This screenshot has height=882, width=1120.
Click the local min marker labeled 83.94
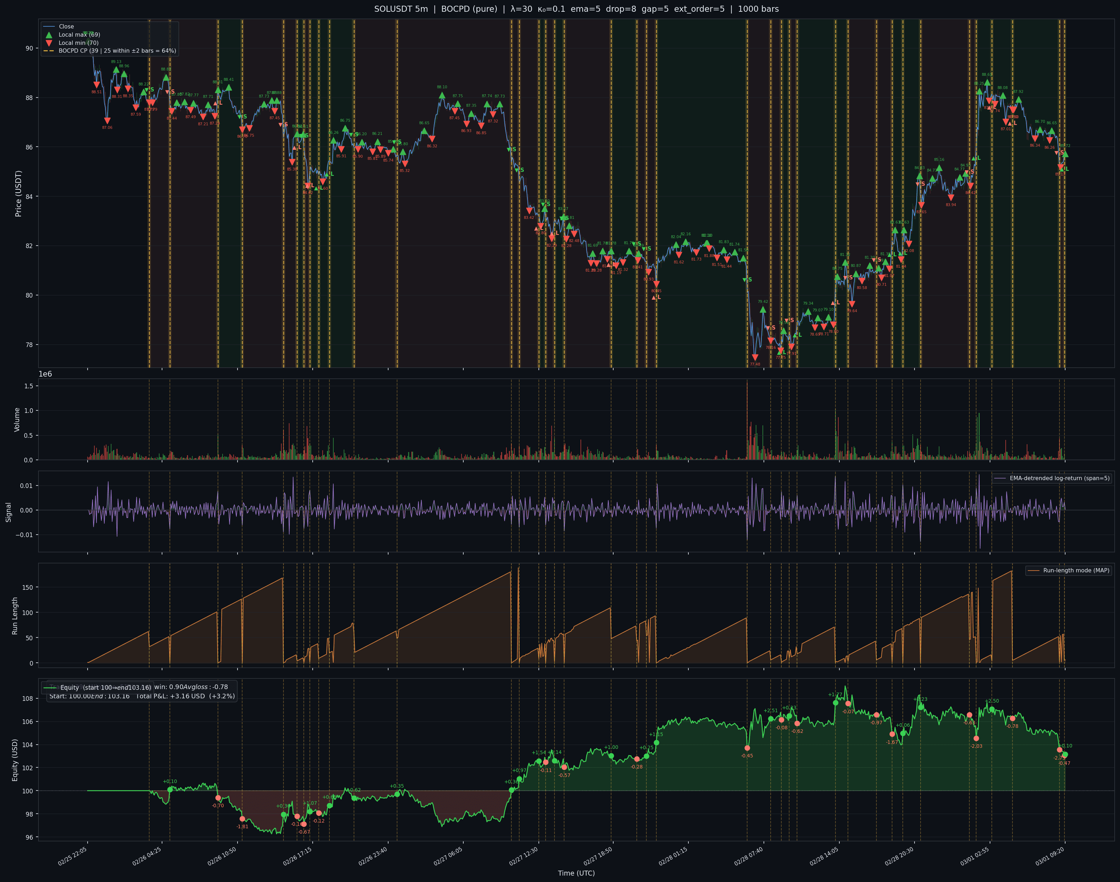pos(950,198)
